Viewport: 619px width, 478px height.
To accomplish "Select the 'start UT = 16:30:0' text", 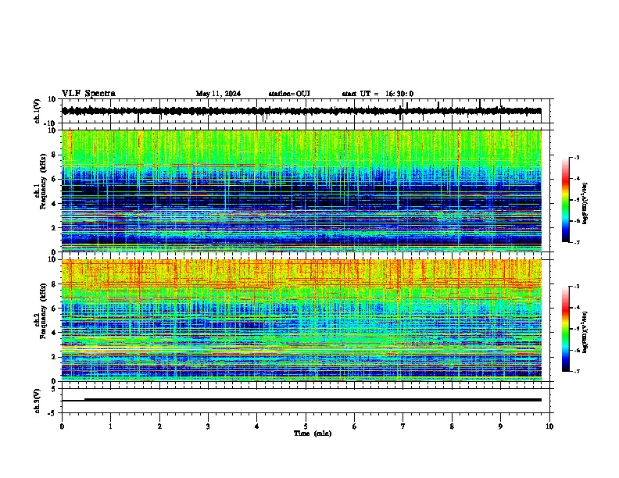I will point(377,94).
